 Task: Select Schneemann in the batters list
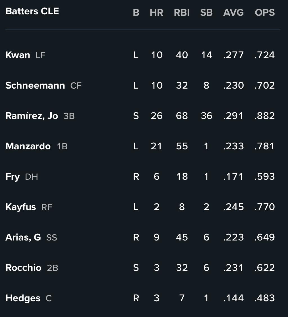coord(35,86)
